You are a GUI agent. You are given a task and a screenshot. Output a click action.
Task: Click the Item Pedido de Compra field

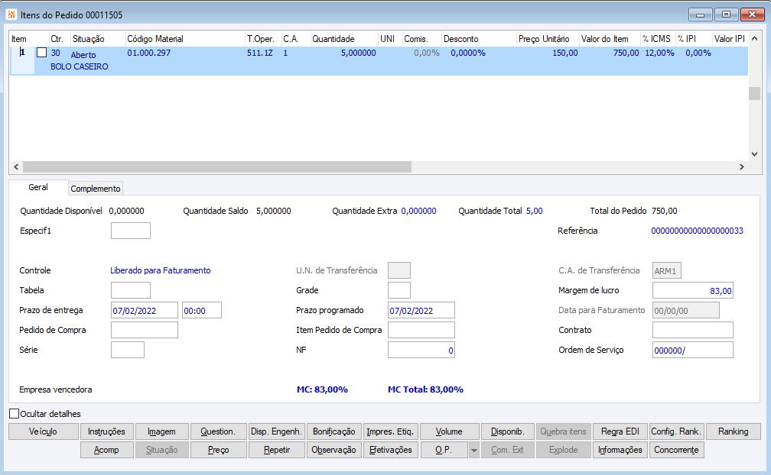421,330
